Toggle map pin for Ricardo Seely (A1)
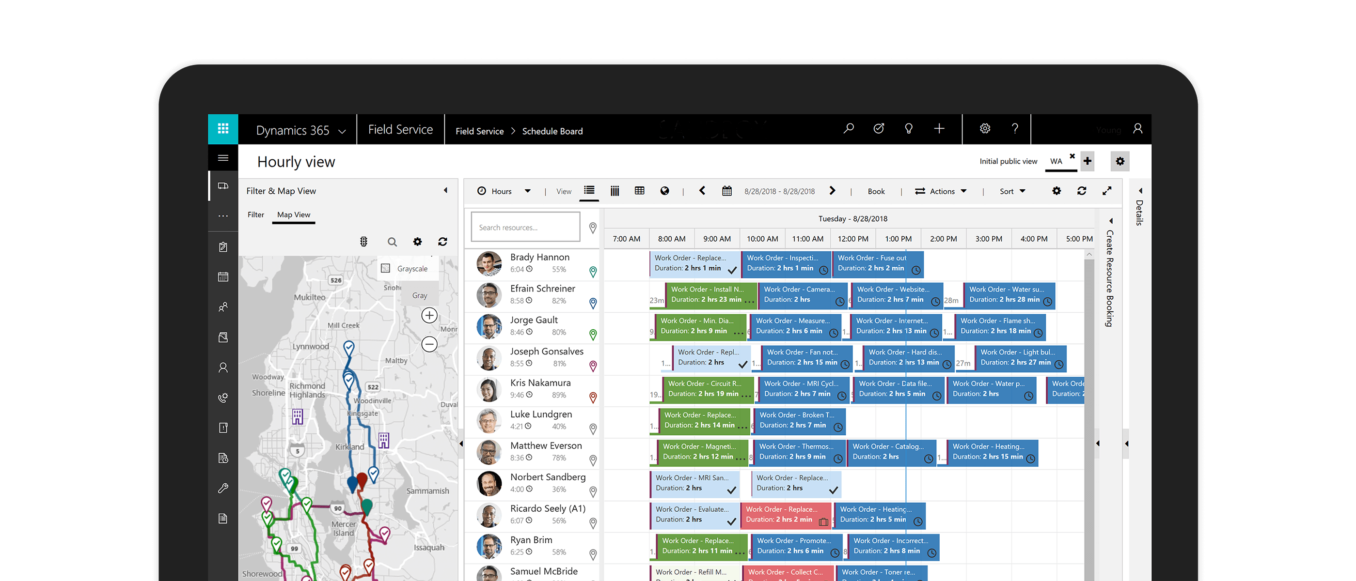This screenshot has width=1356, height=581. click(x=593, y=524)
